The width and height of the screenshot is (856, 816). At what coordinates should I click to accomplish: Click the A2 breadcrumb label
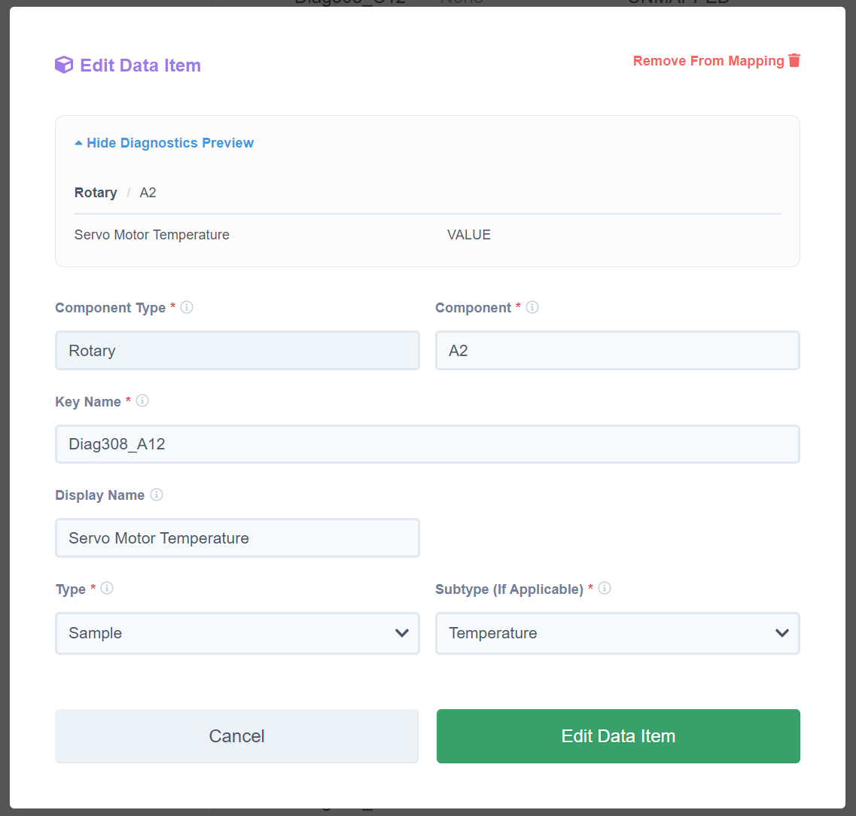coord(148,192)
